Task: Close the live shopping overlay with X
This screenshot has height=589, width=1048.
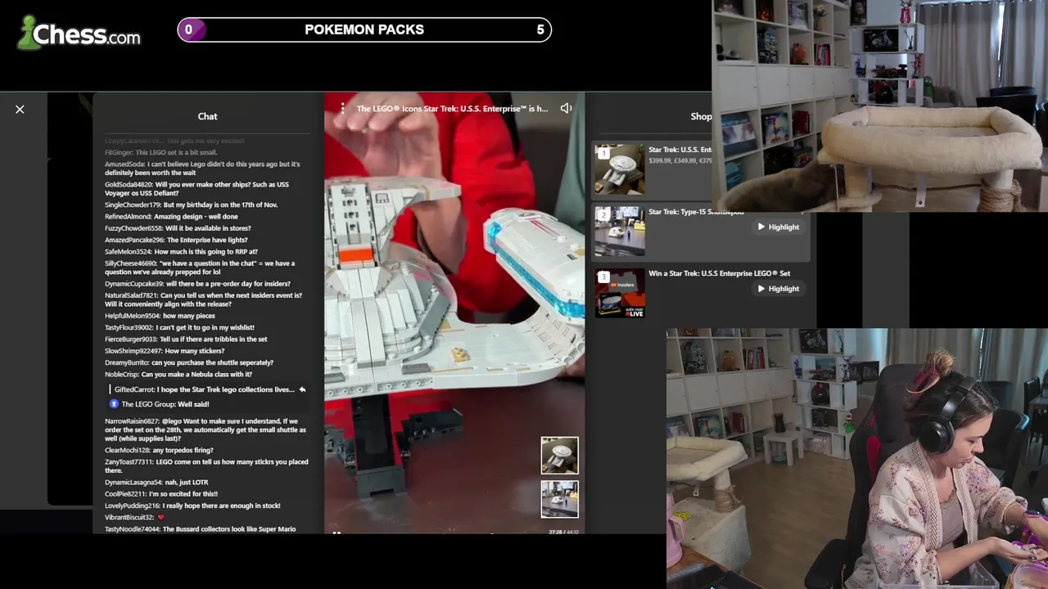Action: pos(20,109)
